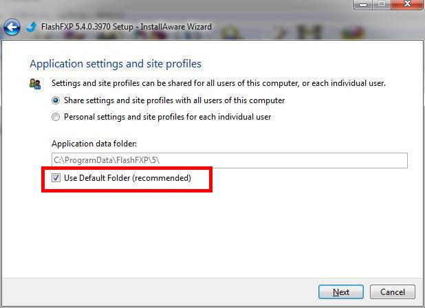Image resolution: width=425 pixels, height=308 pixels.
Task: Click the users icon beside the settings description
Action: [x=35, y=84]
